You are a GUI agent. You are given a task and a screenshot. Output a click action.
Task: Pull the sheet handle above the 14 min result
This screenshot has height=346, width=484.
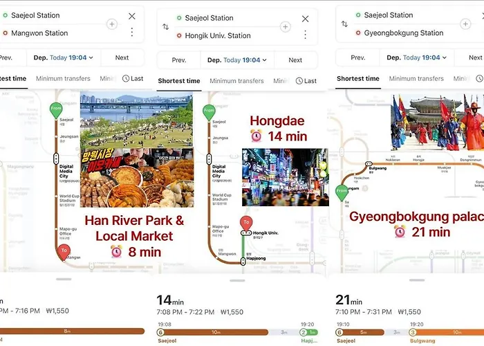[237, 280]
